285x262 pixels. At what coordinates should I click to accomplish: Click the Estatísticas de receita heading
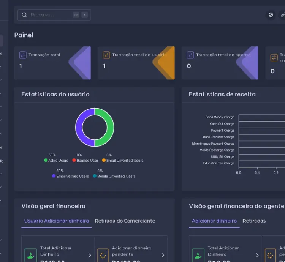pos(222,94)
